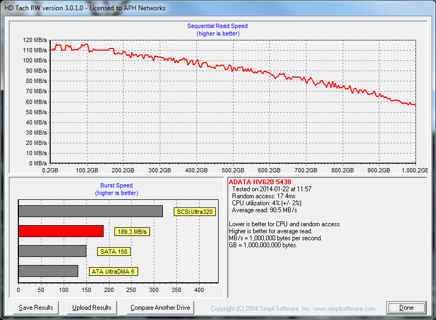Select the red burst speed bar
This screenshot has height=320, width=436.
(x=61, y=231)
